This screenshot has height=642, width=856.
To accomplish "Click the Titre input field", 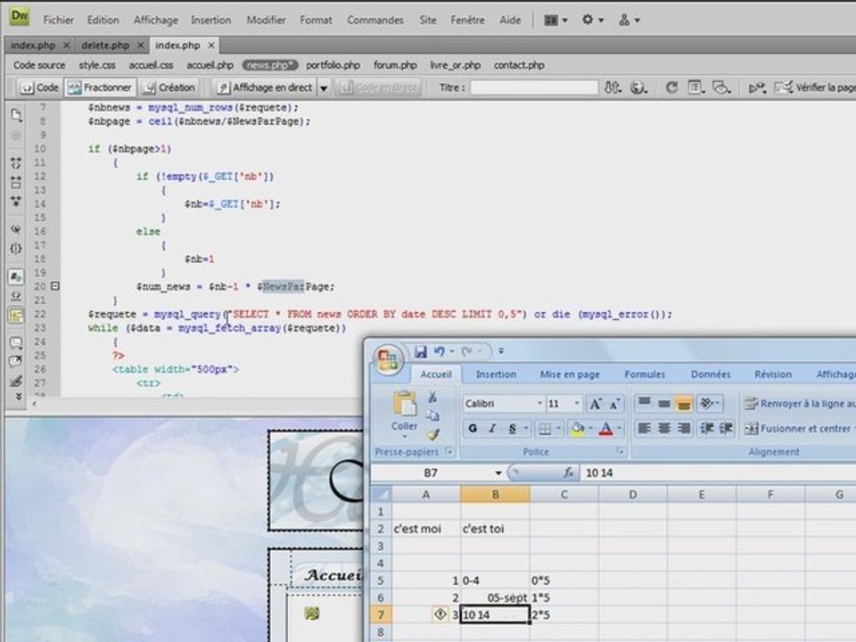I will coord(534,87).
